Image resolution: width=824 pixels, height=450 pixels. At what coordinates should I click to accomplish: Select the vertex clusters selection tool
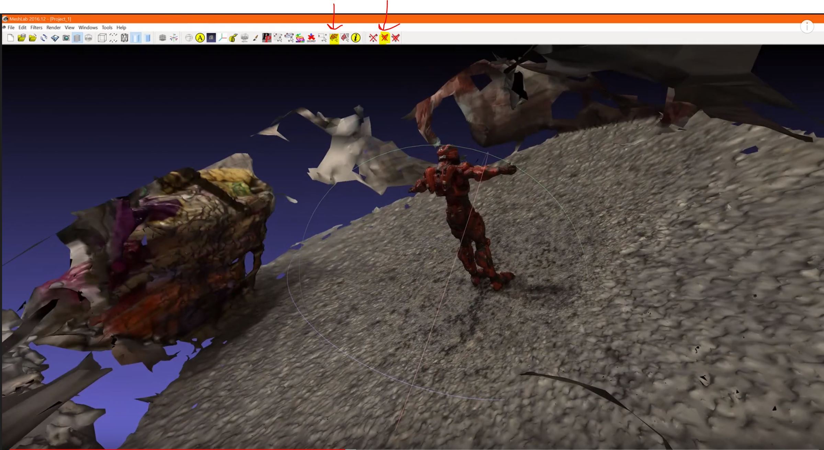(278, 38)
